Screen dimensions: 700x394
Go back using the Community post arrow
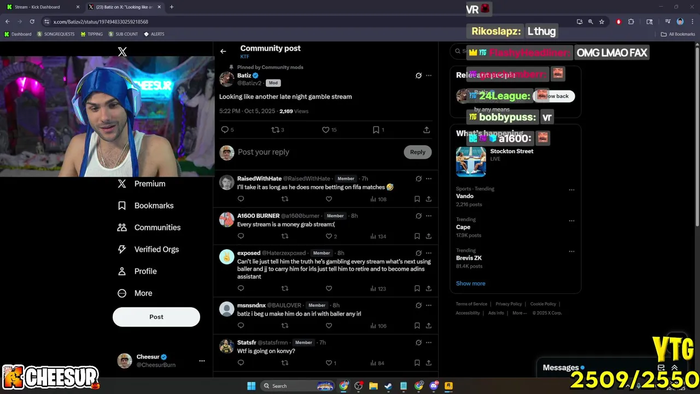coord(223,51)
